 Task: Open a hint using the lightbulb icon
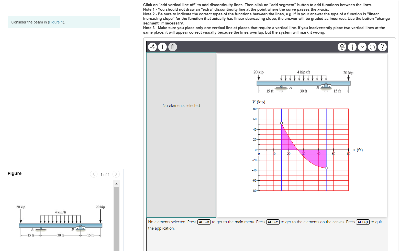[x=342, y=47]
